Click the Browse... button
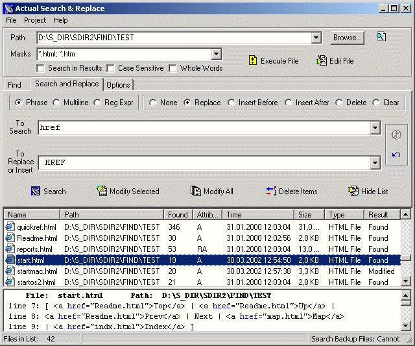The width and height of the screenshot is (415, 346). point(348,38)
